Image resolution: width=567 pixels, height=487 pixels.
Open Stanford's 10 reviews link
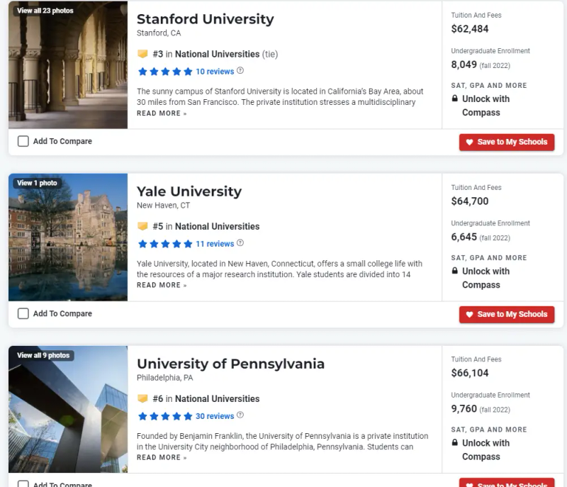point(215,72)
